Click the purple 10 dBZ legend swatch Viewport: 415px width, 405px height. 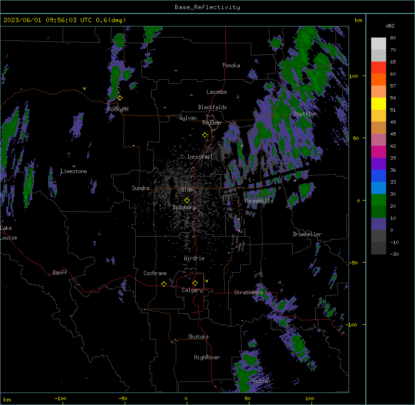(x=378, y=224)
